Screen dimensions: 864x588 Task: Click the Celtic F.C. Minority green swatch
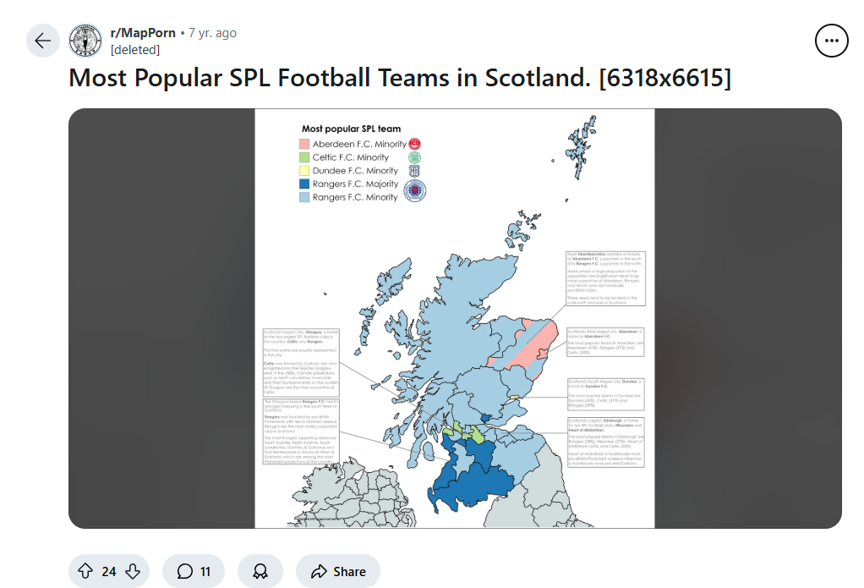pos(304,157)
